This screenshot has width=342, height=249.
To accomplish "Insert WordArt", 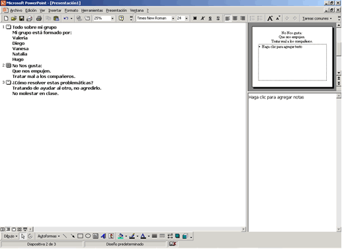I will pos(103,236).
